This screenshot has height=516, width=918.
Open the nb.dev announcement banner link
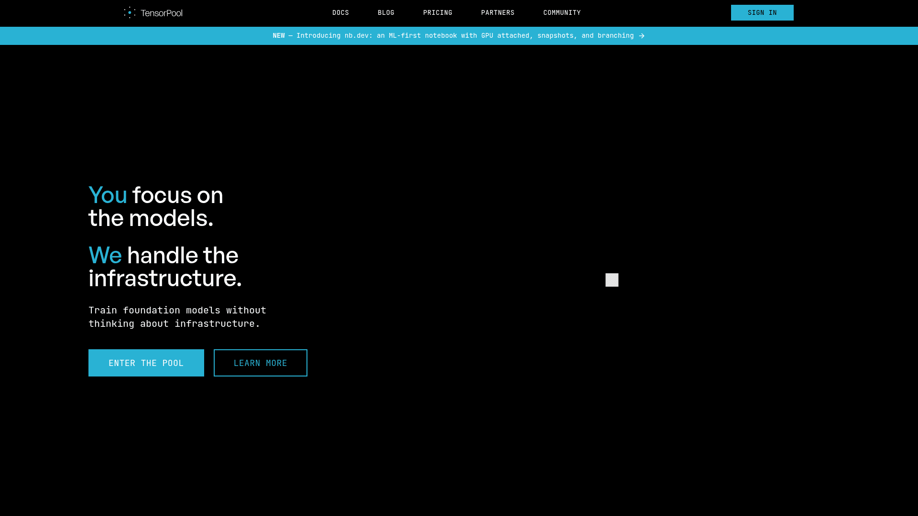[x=459, y=36]
